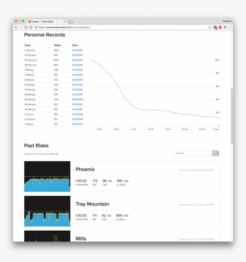
Task: Reload the page with the refresh icon
Action: coord(26,27)
